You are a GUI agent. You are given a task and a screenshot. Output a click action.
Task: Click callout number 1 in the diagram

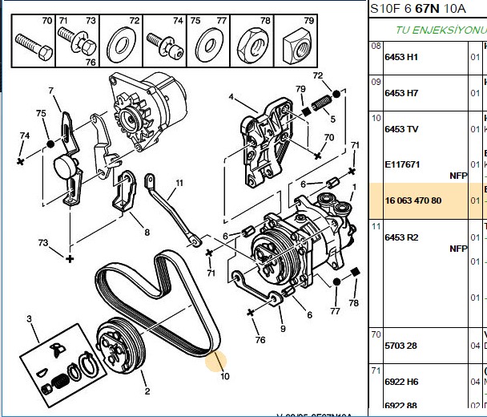pos(354,187)
